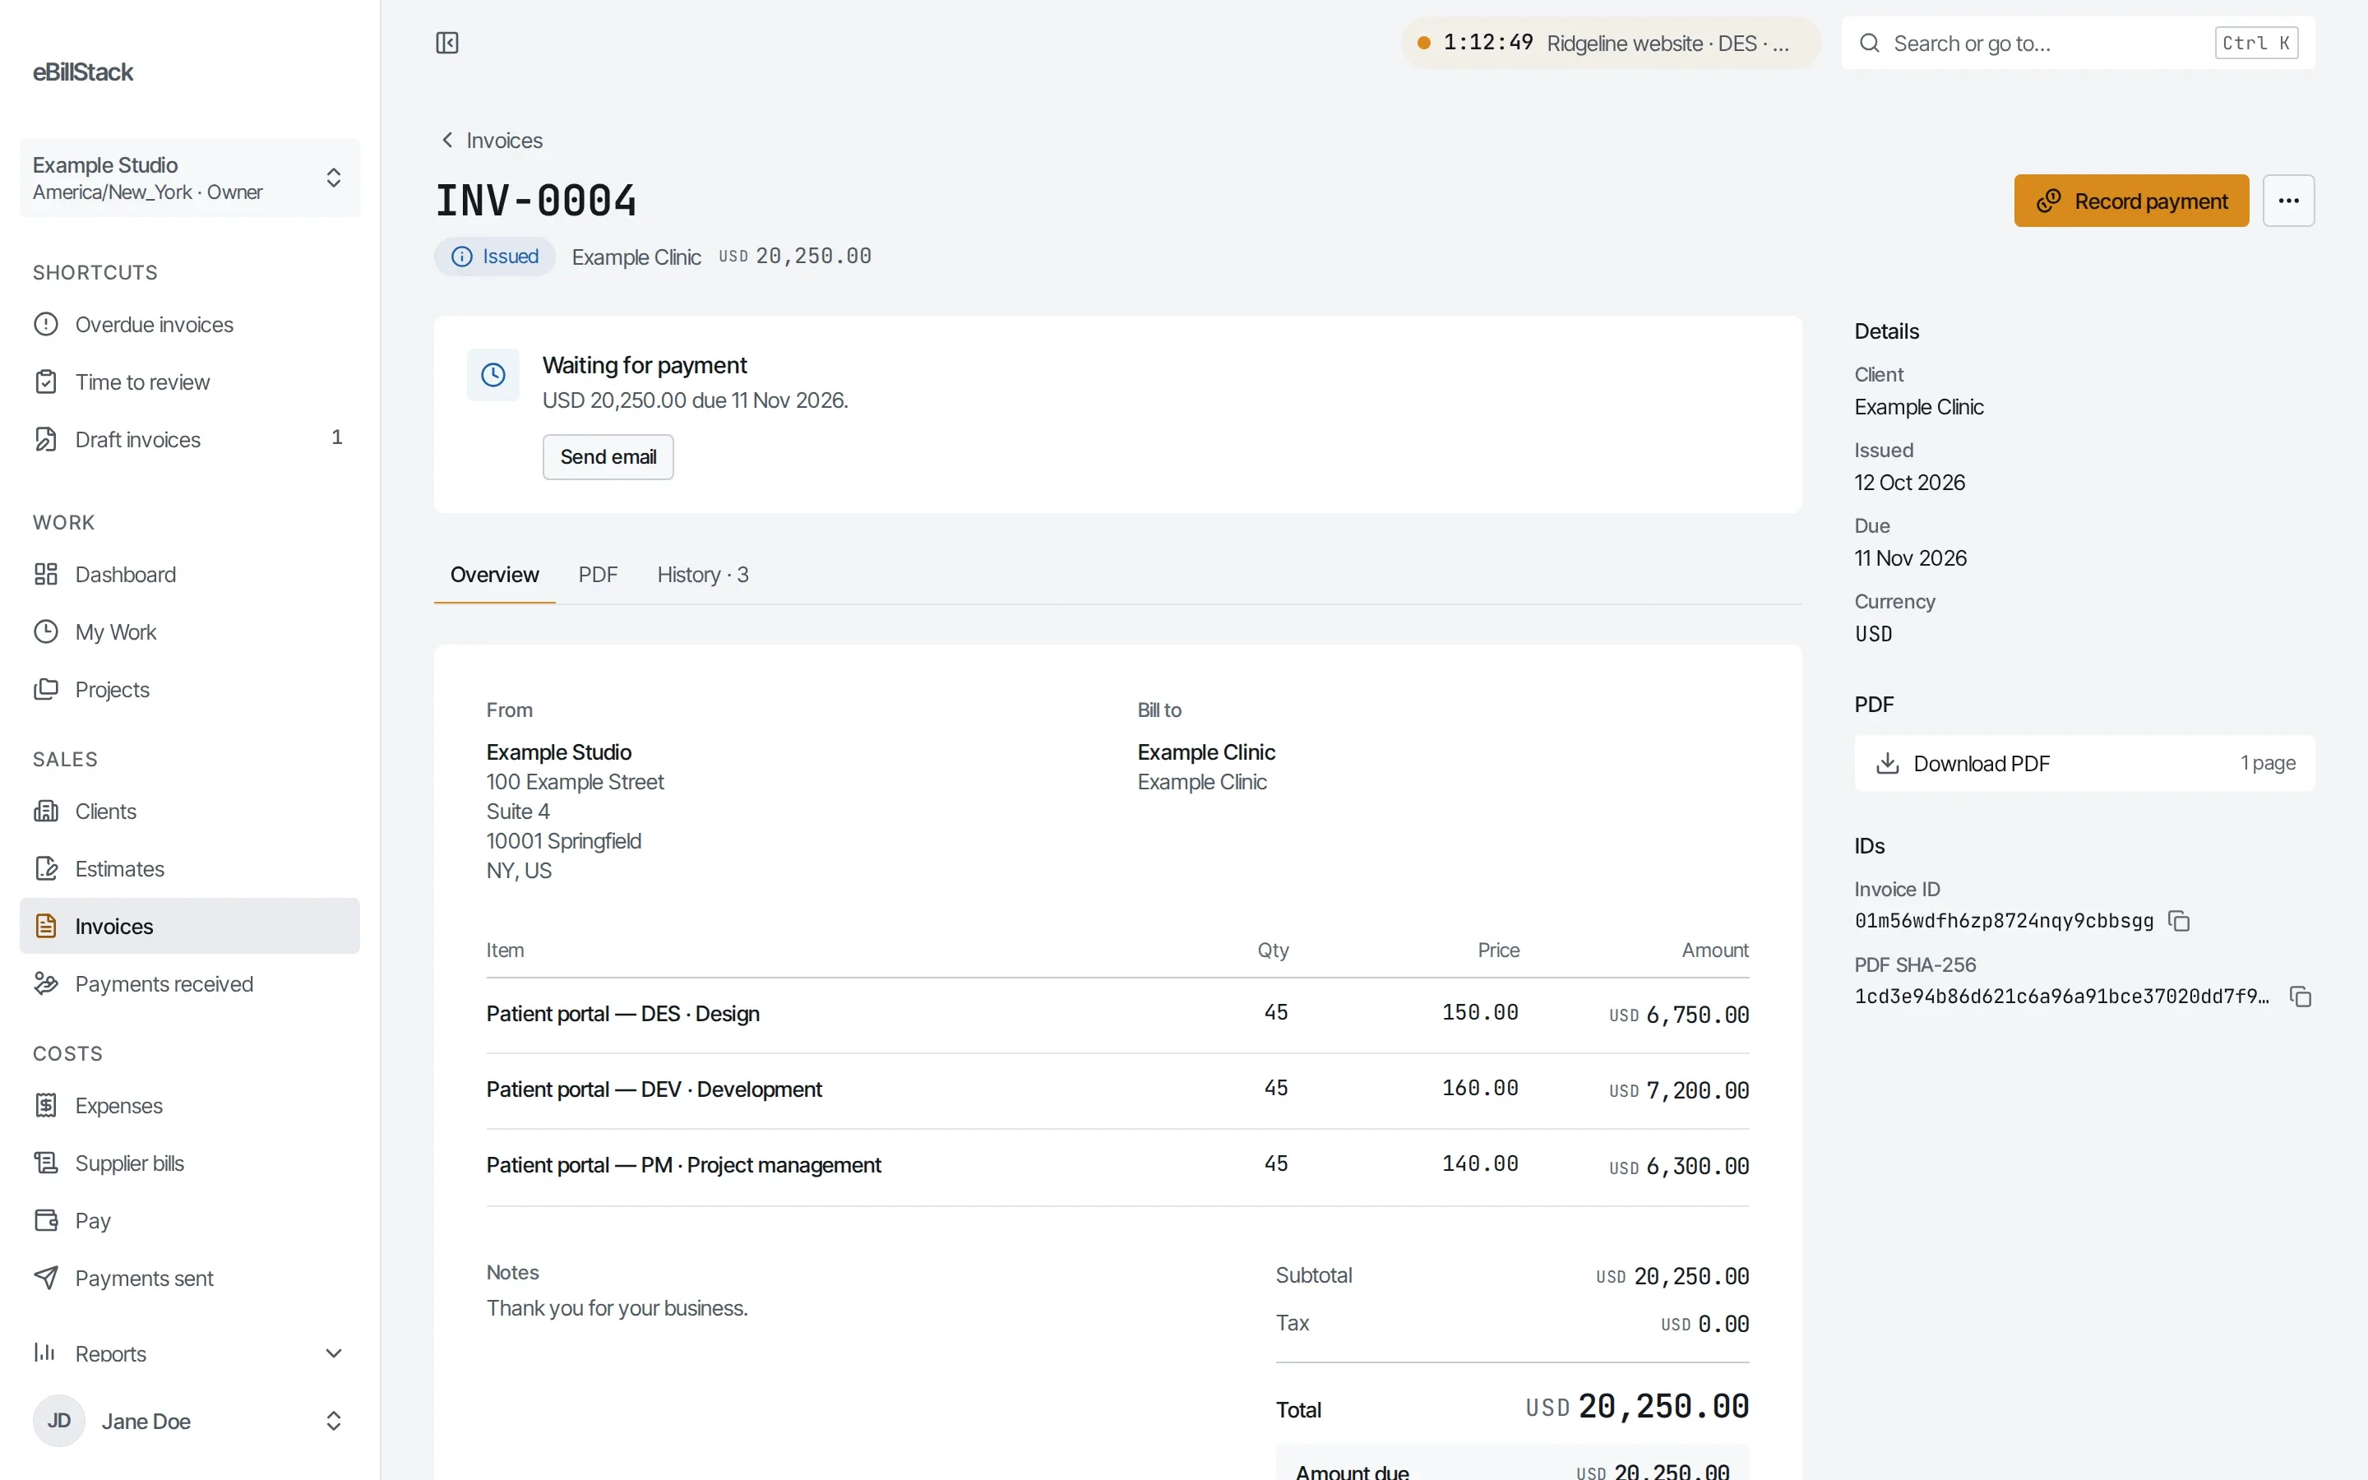Open Supplier bills page

190,1163
